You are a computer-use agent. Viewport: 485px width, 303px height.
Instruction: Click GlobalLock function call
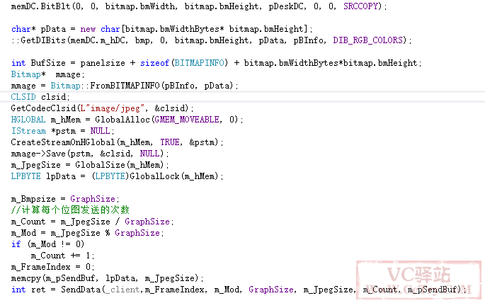[154, 176]
